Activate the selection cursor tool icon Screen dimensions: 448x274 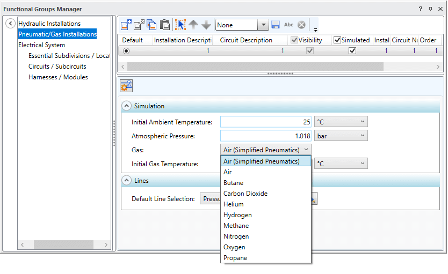(x=180, y=25)
